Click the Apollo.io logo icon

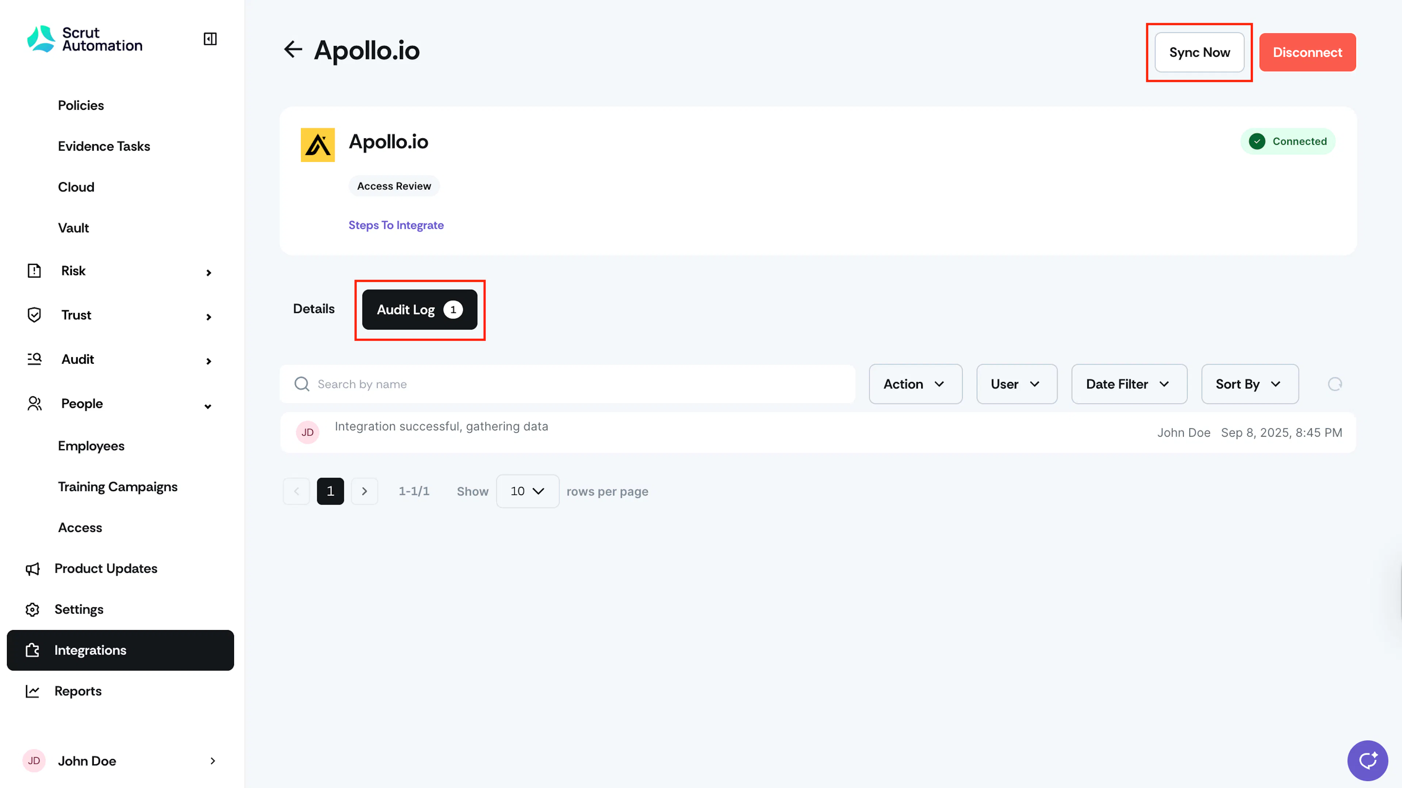[x=318, y=145]
